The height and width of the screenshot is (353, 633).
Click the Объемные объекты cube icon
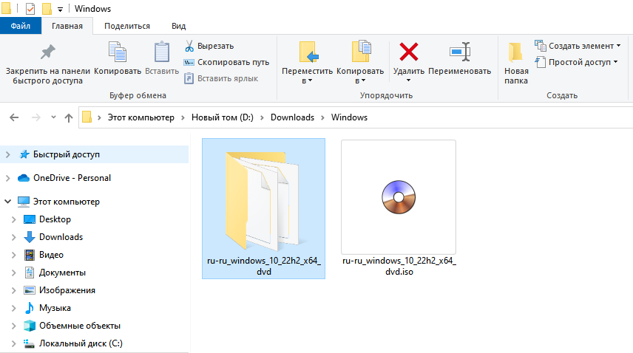[30, 326]
